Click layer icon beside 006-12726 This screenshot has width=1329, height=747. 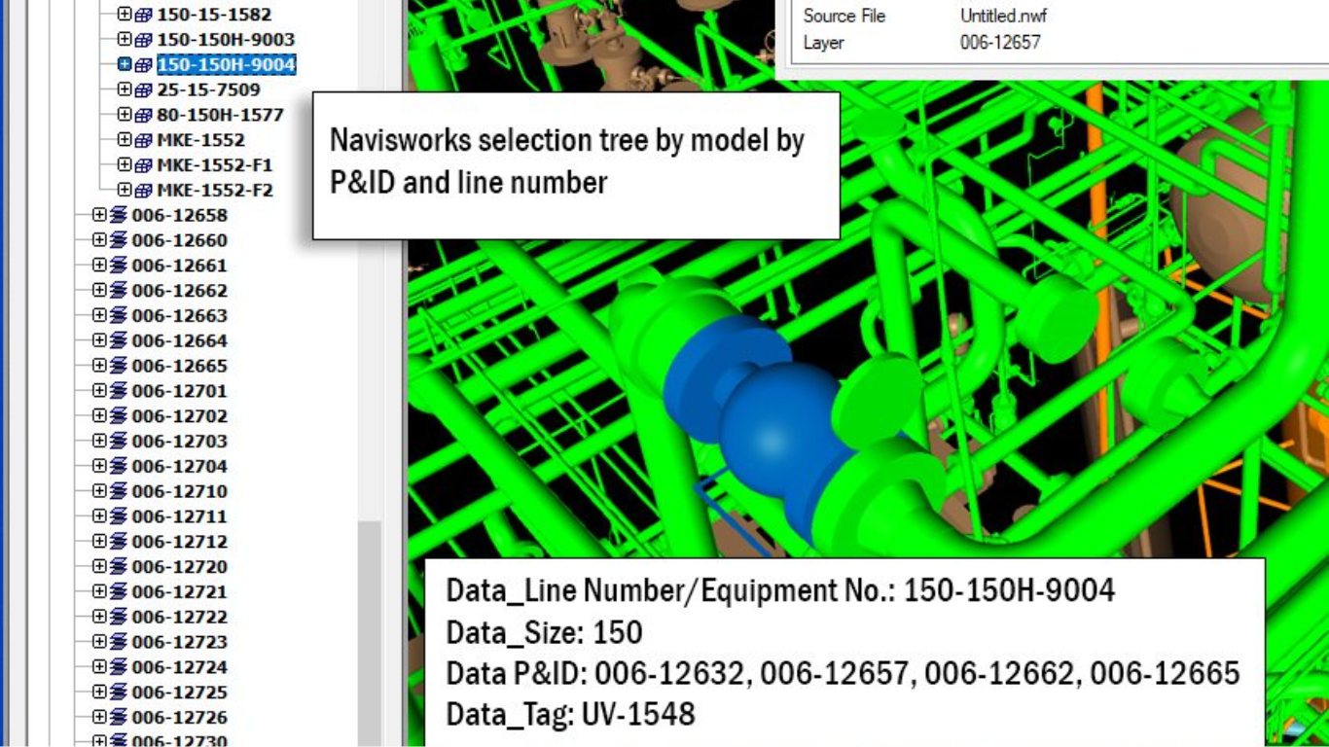[x=119, y=717]
